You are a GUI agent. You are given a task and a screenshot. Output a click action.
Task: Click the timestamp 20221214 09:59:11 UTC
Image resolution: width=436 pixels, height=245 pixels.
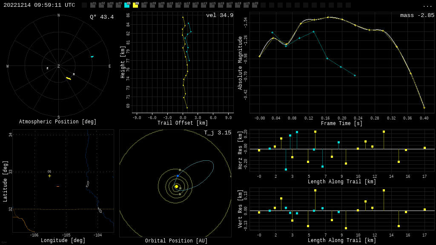tap(39, 5)
